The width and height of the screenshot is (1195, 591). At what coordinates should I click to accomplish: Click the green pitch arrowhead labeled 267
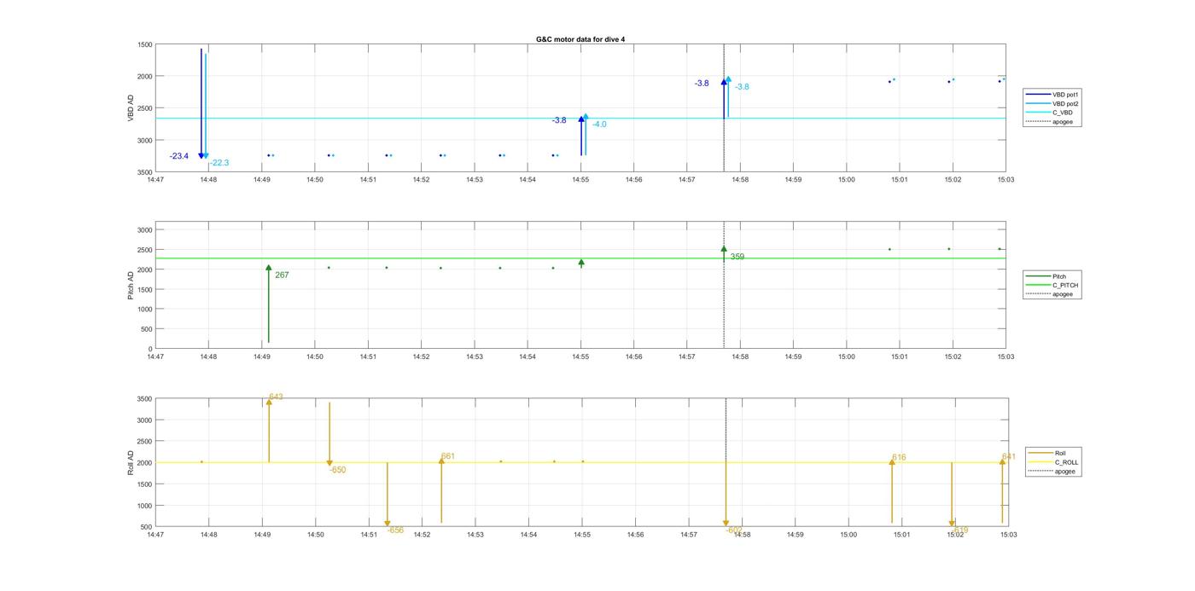point(268,268)
